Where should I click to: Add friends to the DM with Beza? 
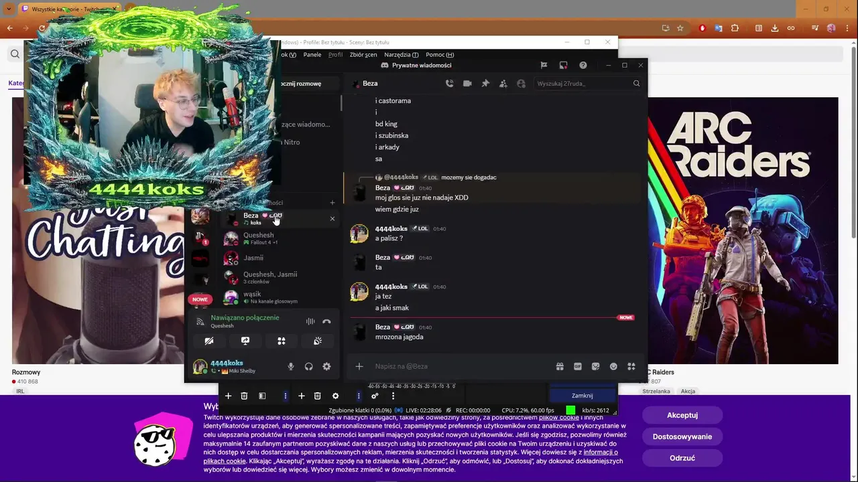[503, 84]
